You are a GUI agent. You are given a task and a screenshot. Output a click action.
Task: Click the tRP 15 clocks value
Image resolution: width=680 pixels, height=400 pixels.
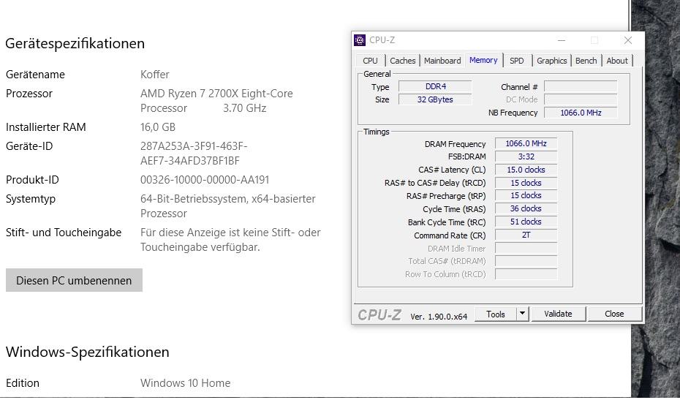point(526,196)
